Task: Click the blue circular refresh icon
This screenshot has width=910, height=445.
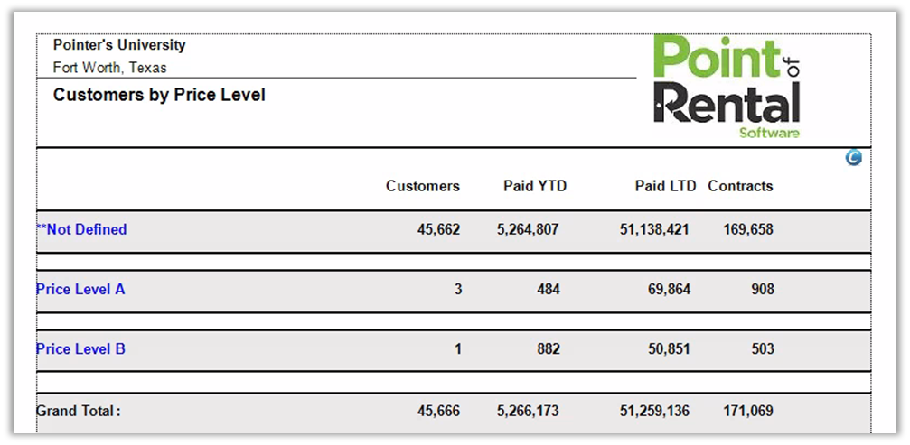Action: point(854,158)
